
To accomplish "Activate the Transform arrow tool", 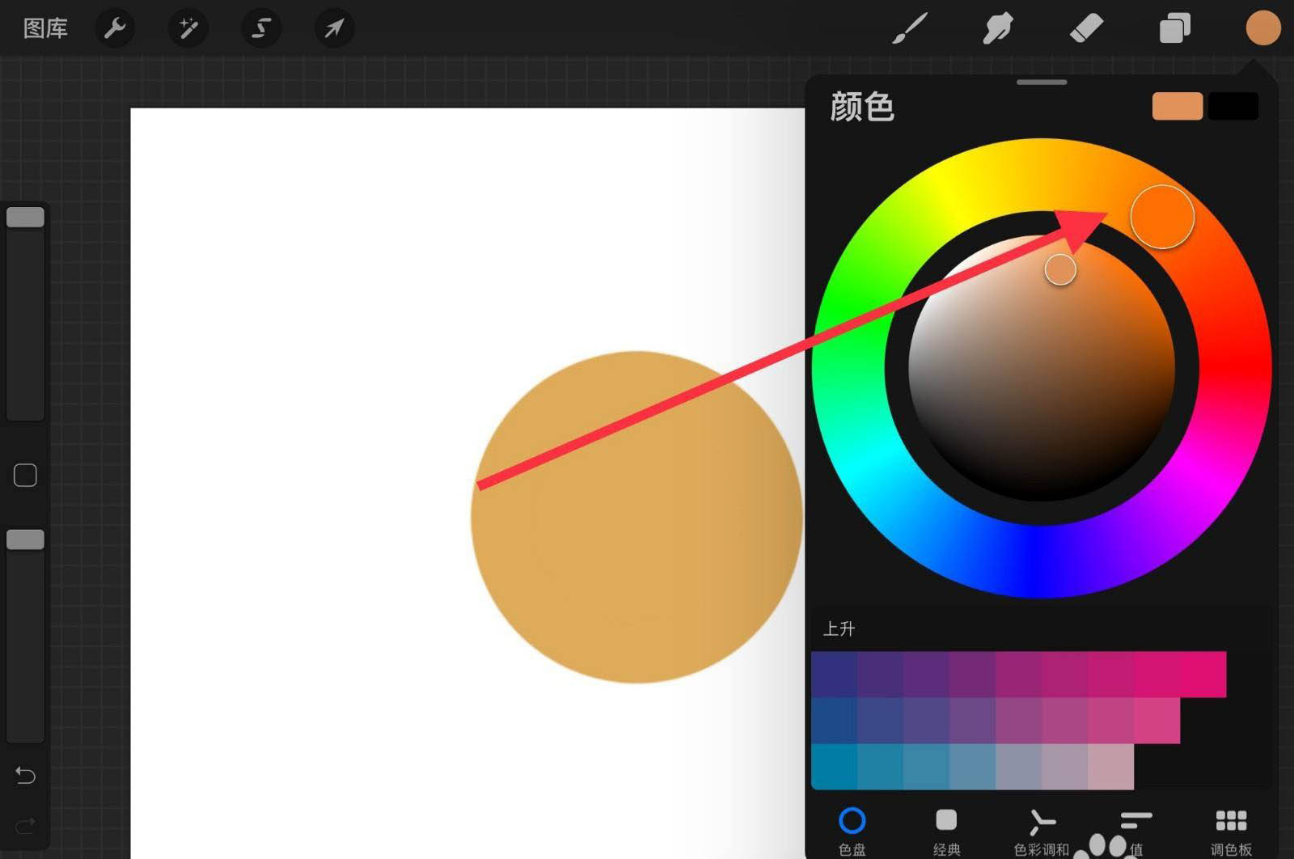I will coord(333,28).
